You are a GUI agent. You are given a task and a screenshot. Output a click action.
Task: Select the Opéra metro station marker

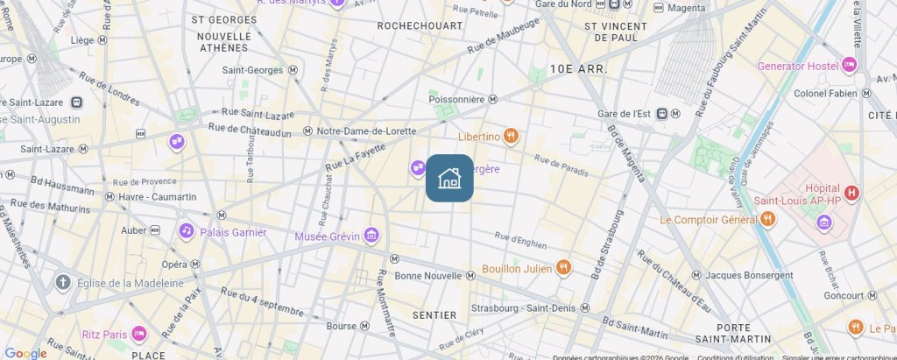(195, 265)
